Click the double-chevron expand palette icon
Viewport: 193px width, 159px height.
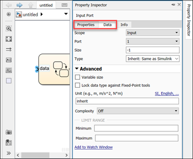tap(9, 153)
